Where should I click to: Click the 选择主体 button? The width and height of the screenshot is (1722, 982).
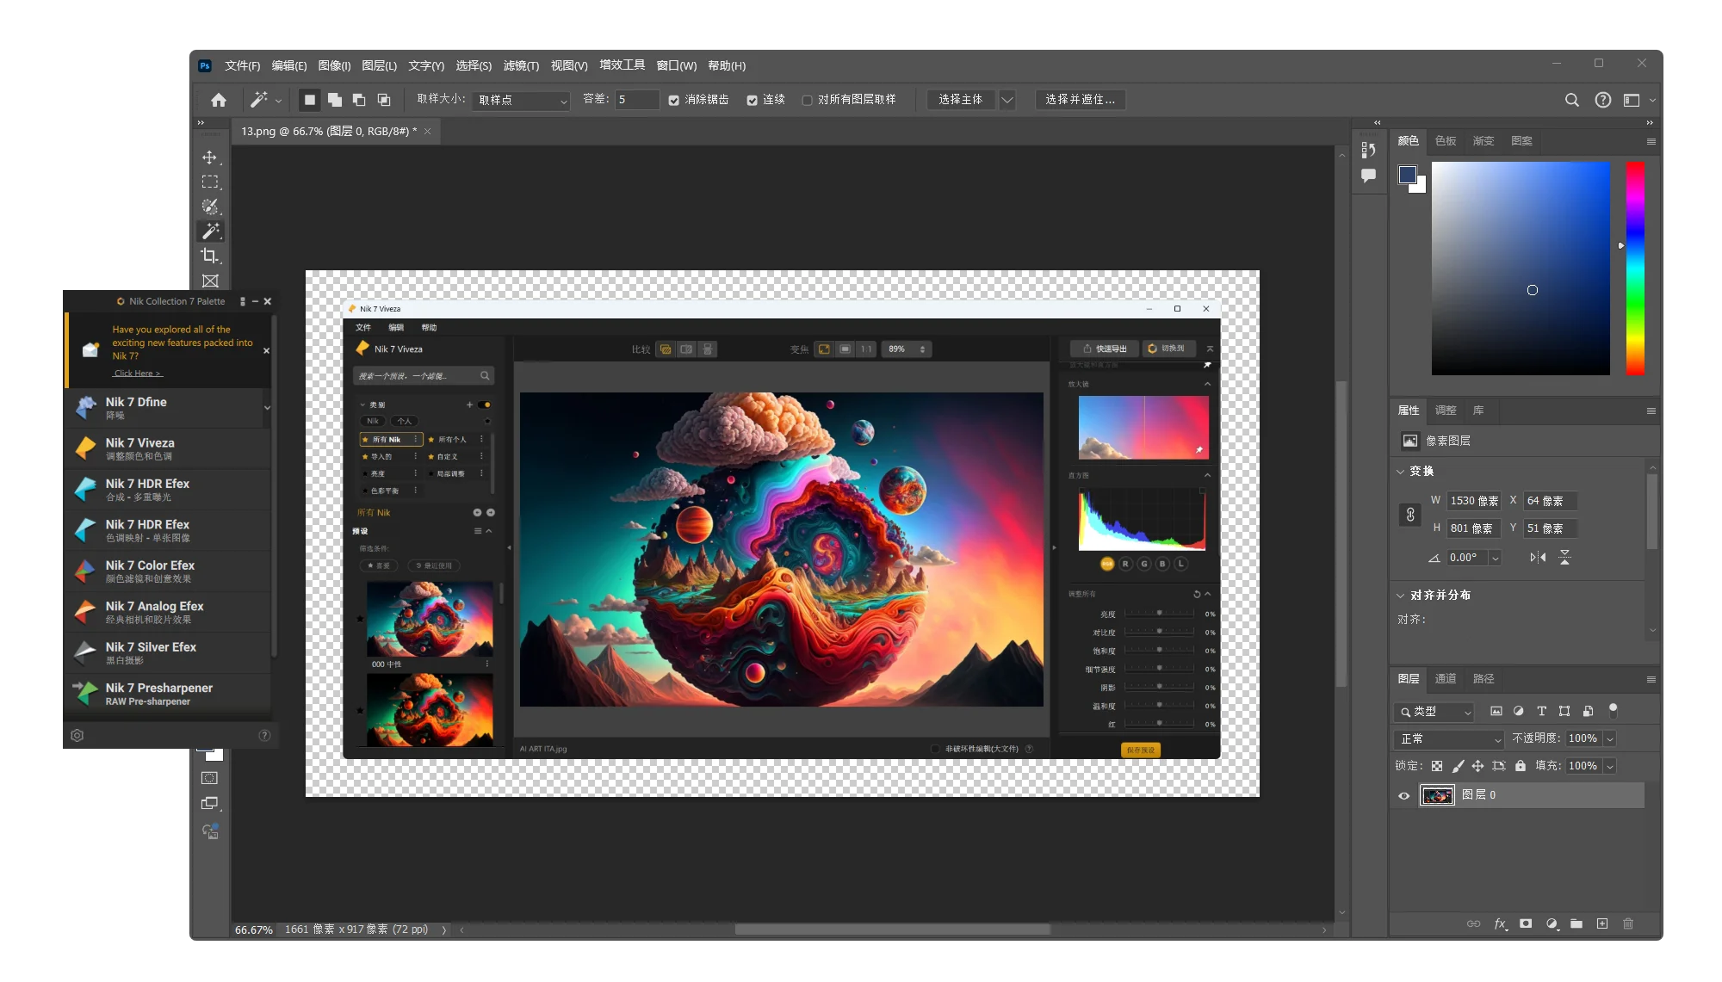[960, 100]
